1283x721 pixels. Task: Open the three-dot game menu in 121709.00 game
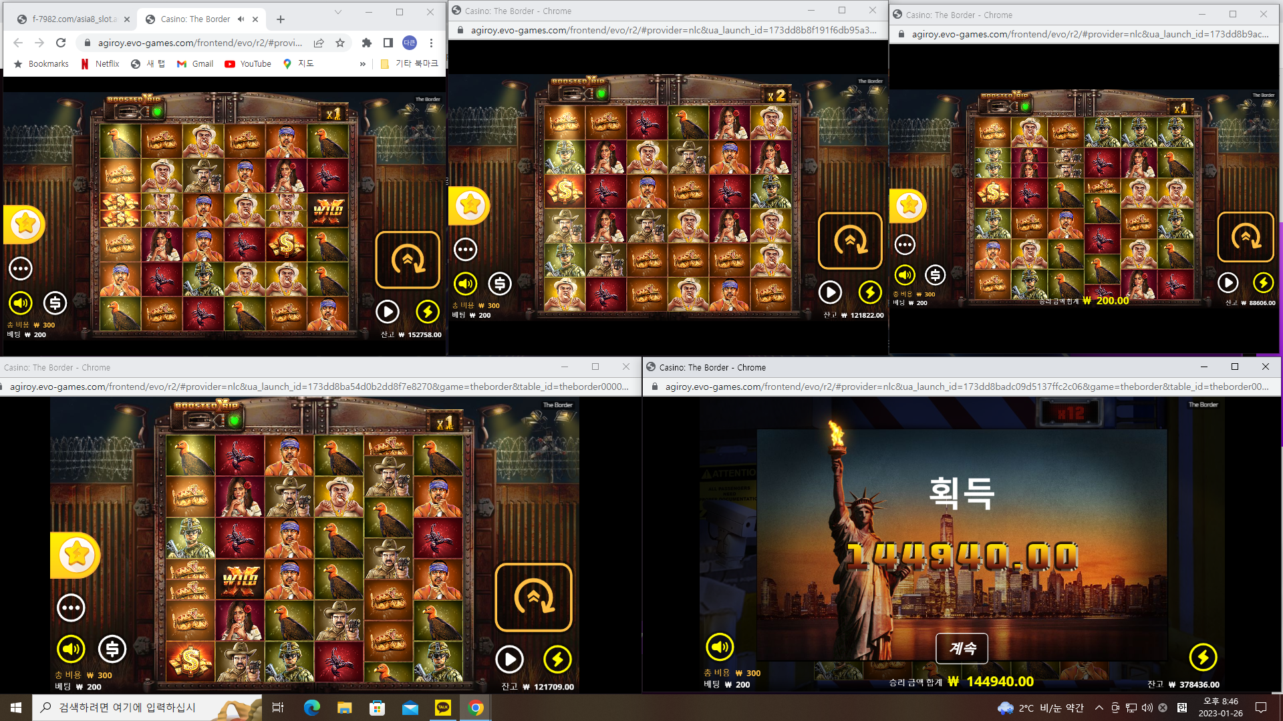[71, 608]
